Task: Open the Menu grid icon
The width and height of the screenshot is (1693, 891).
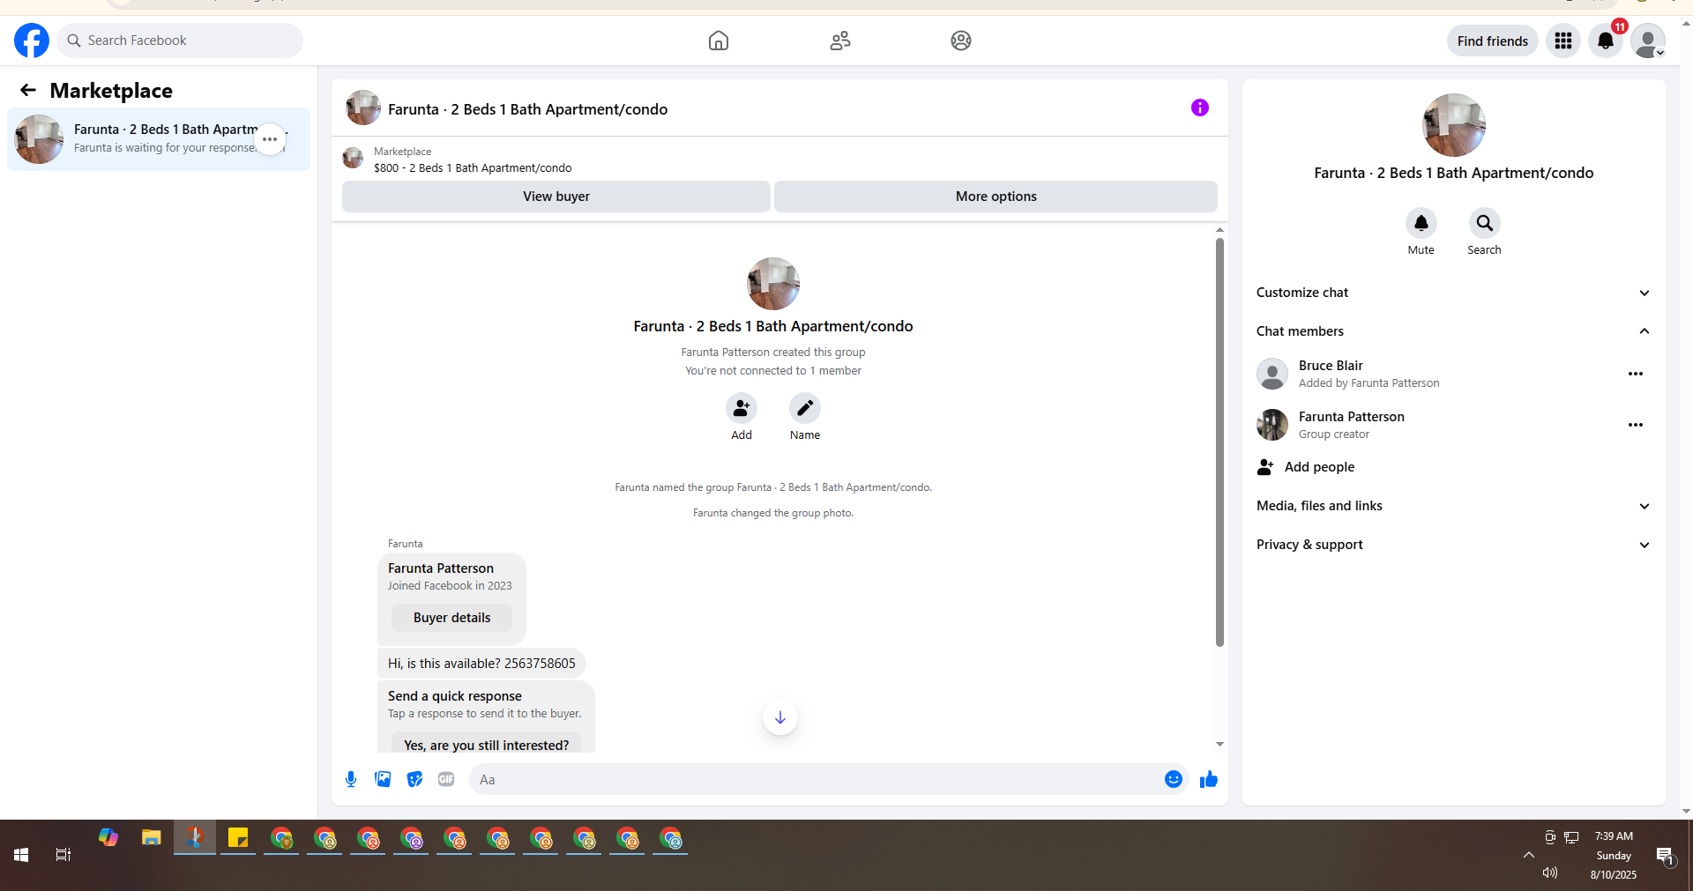Action: [x=1563, y=41]
